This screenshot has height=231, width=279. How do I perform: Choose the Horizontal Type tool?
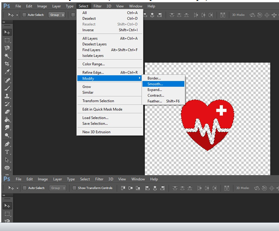[7, 152]
